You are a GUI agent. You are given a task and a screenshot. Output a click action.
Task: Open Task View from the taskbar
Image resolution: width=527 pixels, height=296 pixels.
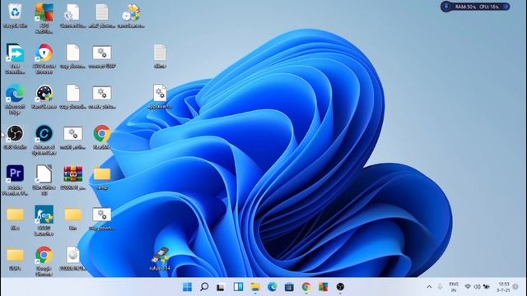coord(221,287)
